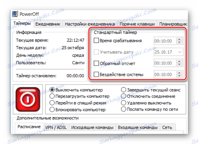Enable the Время срабатывания checkbox
Image resolution: width=198 pixels, height=144 pixels.
(96, 40)
